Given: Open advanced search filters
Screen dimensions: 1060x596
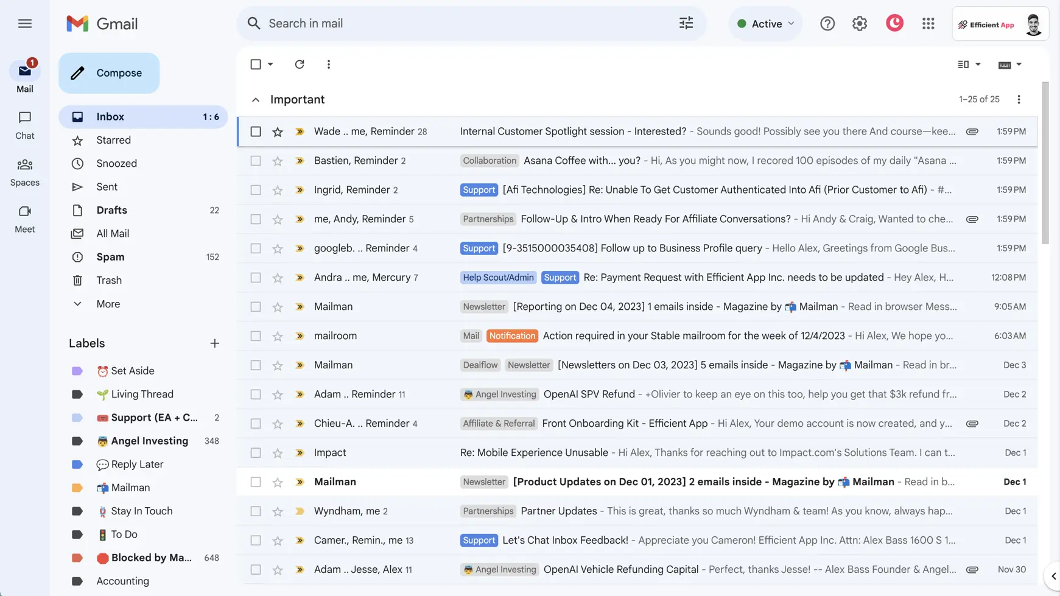Looking at the screenshot, I should click(686, 23).
